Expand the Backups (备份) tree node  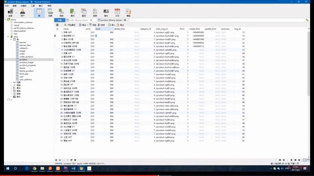[11, 97]
